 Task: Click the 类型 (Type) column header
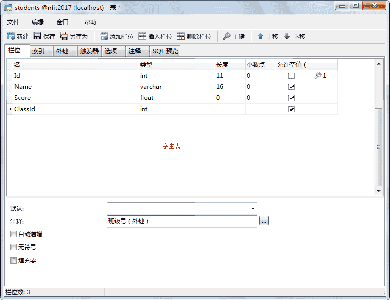point(176,65)
